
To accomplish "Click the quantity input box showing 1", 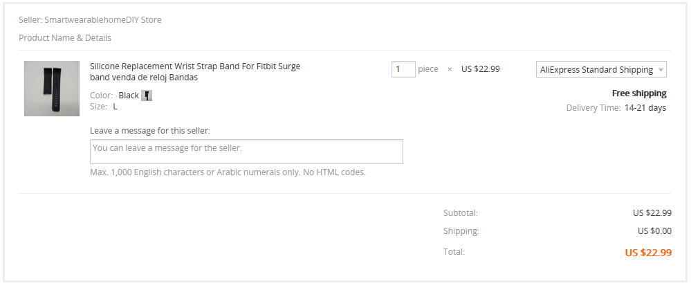I will tap(403, 69).
